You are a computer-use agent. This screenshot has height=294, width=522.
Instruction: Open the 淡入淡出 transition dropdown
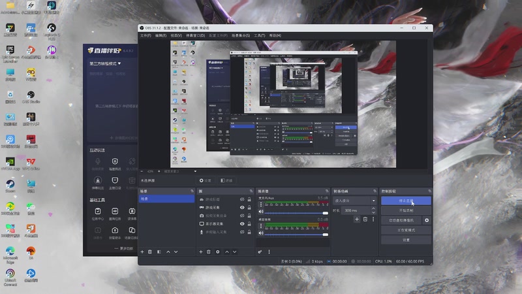click(354, 201)
